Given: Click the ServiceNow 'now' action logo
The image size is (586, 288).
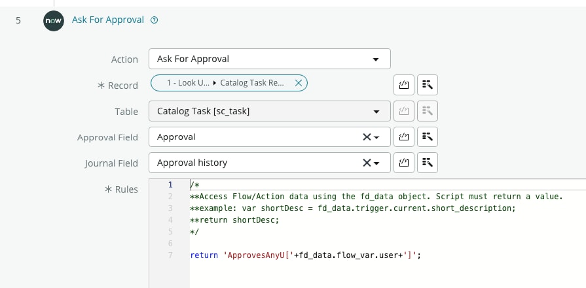Looking at the screenshot, I should (x=54, y=20).
